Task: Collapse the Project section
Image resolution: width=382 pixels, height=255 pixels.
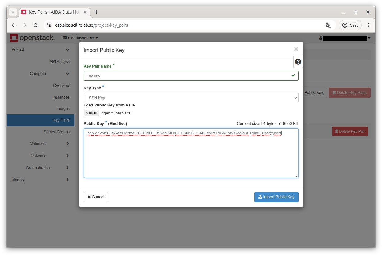Action: (x=41, y=50)
